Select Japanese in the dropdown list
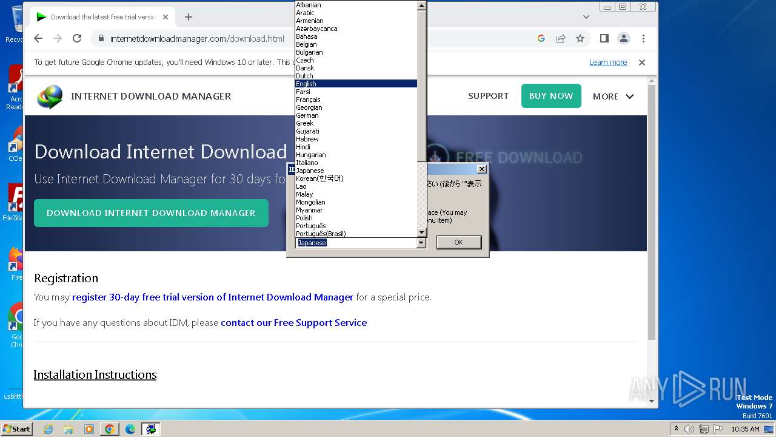 pyautogui.click(x=356, y=171)
